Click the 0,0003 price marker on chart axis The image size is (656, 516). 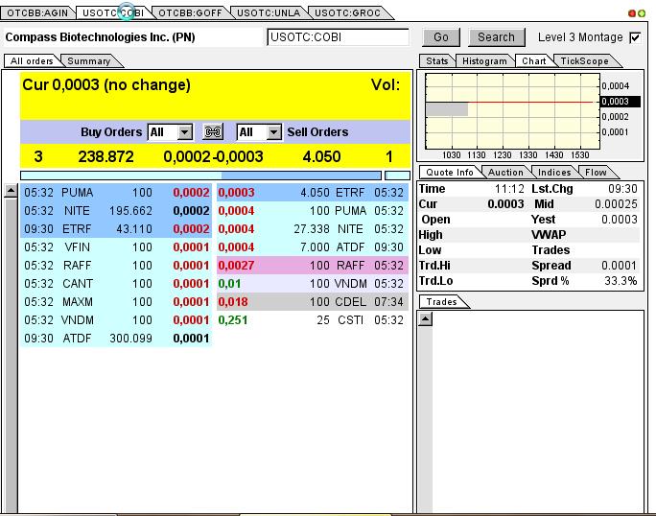tap(621, 102)
